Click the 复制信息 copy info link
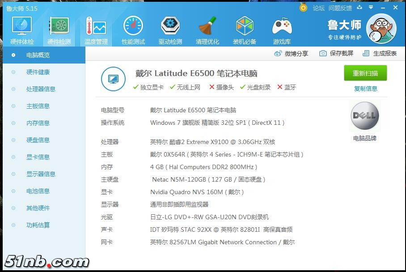 (x=366, y=89)
